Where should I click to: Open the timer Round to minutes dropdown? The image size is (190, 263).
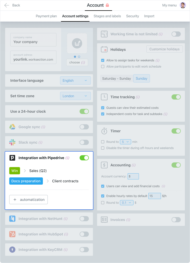pyautogui.click(x=125, y=142)
